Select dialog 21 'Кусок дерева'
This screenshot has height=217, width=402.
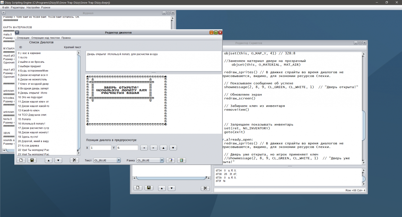point(47,145)
